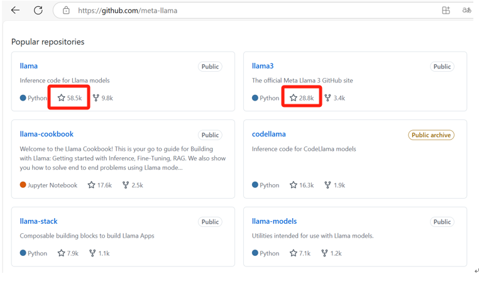Screen dimensions: 479x281
Task: Reload the page with refresh icon
Action: point(38,10)
